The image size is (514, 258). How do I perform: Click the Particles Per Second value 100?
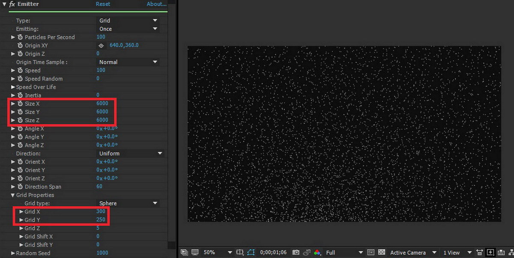point(101,37)
